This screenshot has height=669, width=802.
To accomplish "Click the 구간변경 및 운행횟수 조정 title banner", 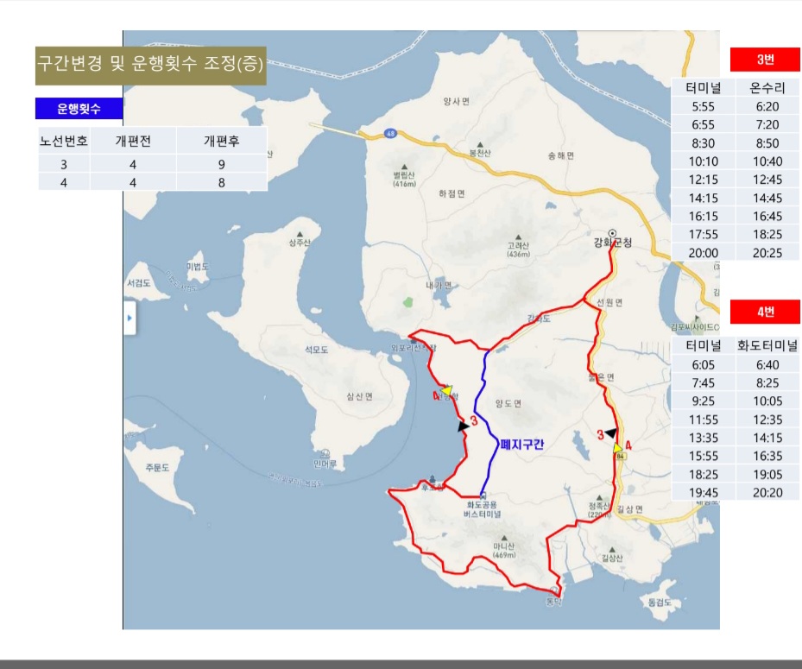I will click(x=151, y=66).
